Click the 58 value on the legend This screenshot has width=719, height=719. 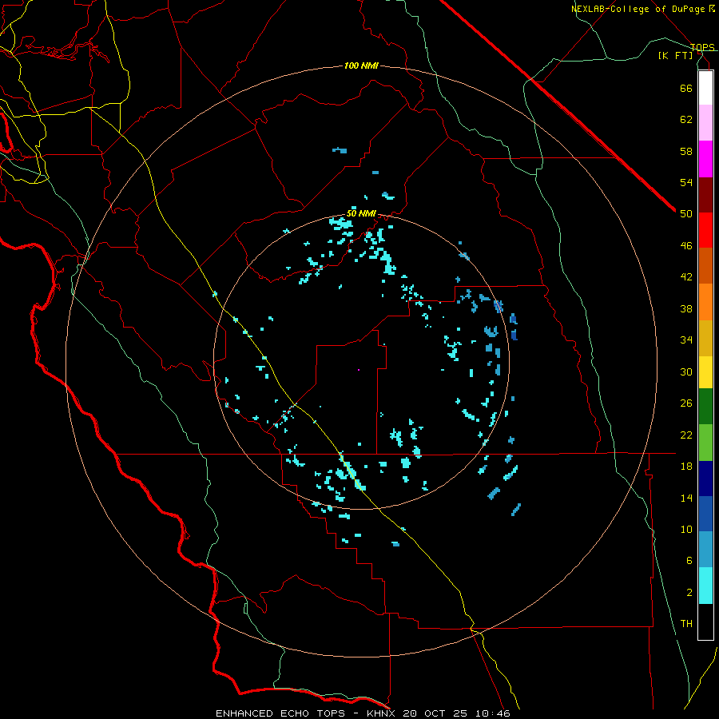coord(686,151)
